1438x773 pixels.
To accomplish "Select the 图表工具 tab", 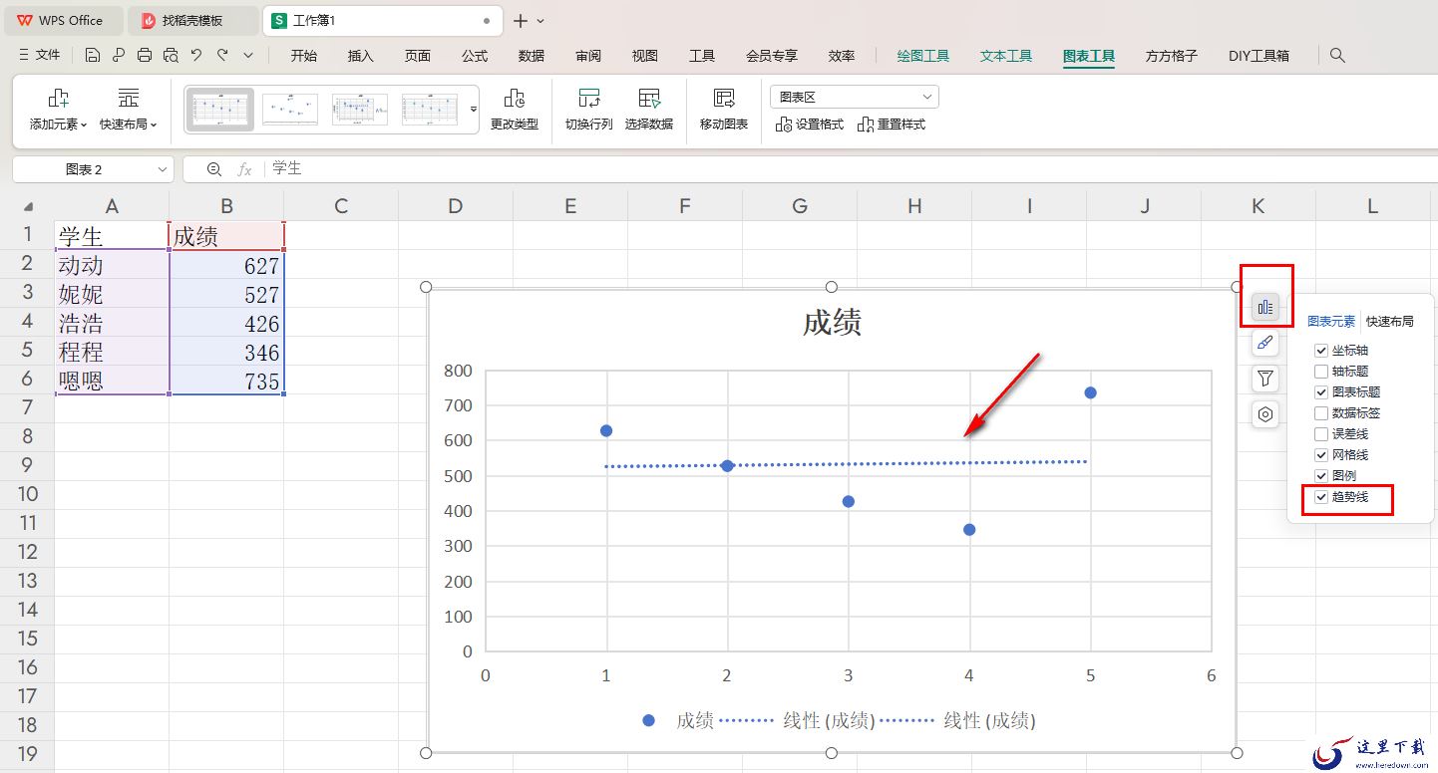I will click(1089, 56).
